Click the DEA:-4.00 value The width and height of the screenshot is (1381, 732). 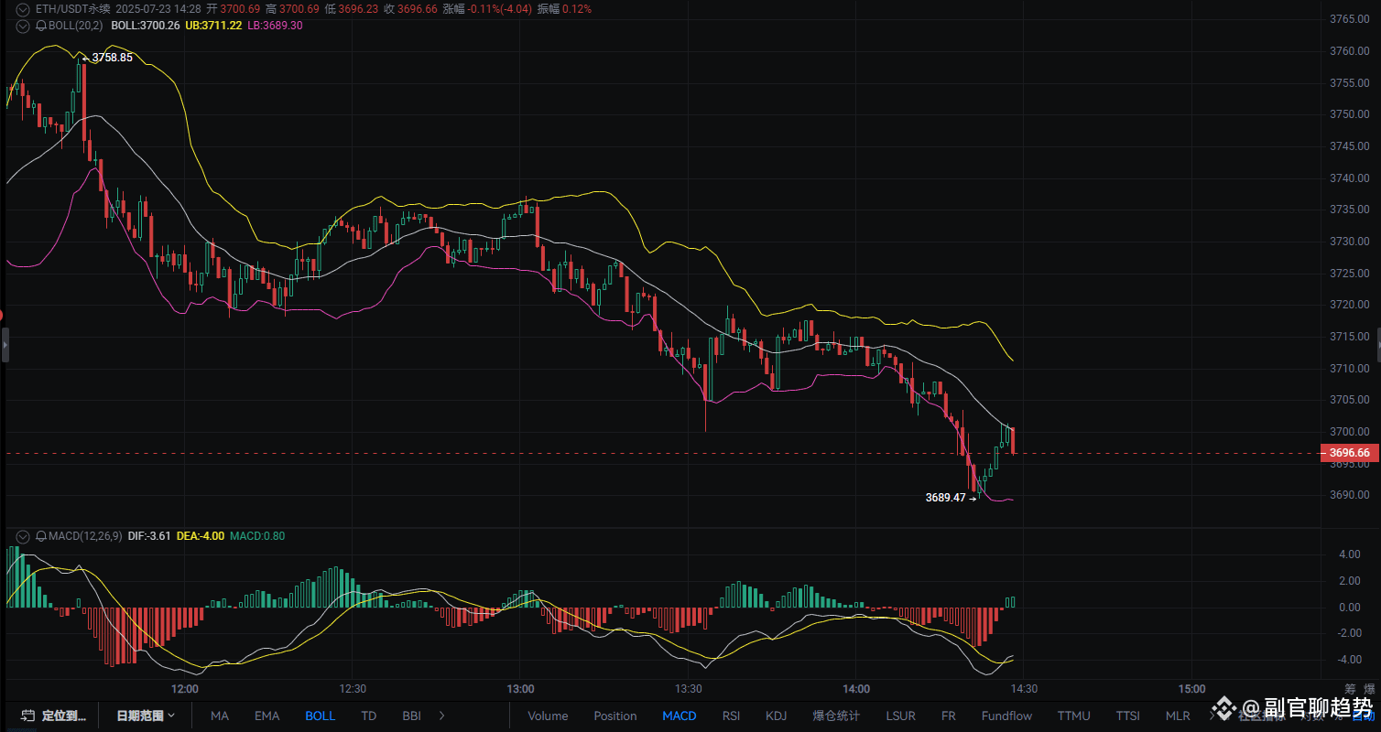[200, 535]
